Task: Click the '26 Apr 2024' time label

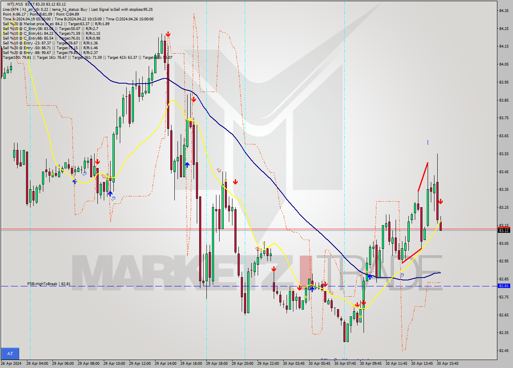Action: 12,364
